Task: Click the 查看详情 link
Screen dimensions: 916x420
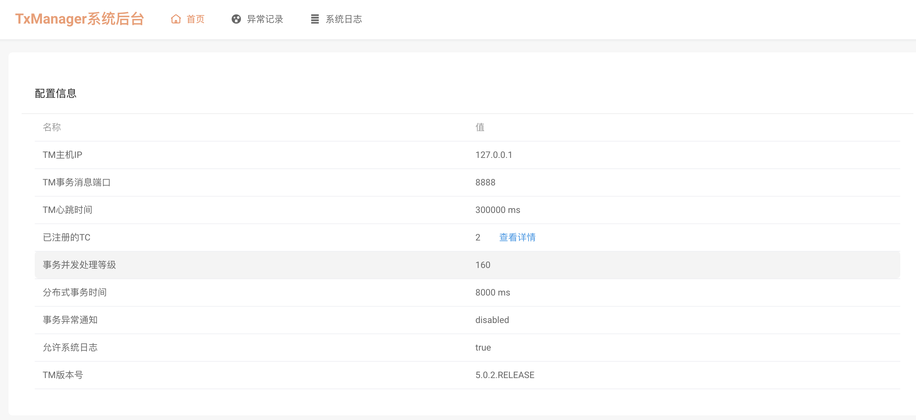Action: click(517, 238)
